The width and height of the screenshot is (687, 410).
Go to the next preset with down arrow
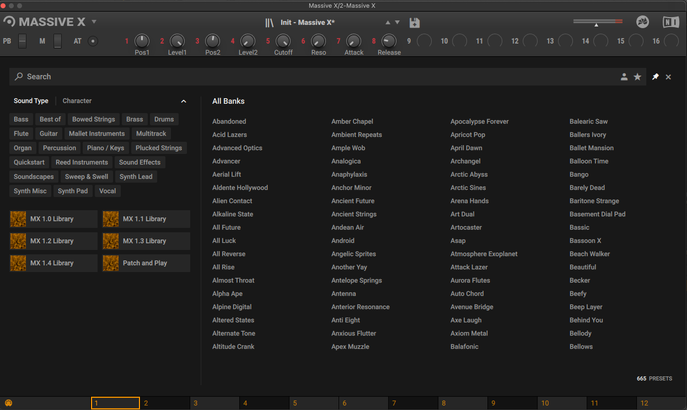click(397, 23)
